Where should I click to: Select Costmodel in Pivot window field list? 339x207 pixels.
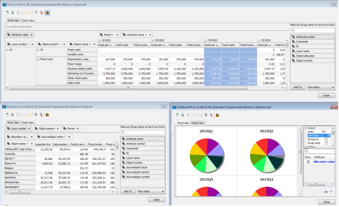(312, 42)
